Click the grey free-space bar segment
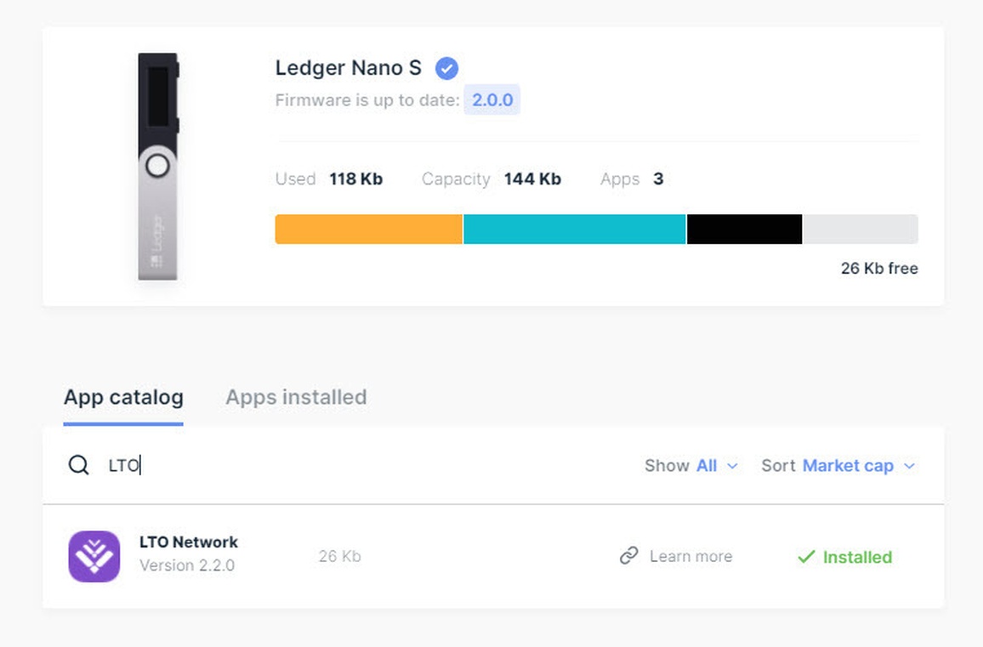This screenshot has height=647, width=983. point(861,229)
